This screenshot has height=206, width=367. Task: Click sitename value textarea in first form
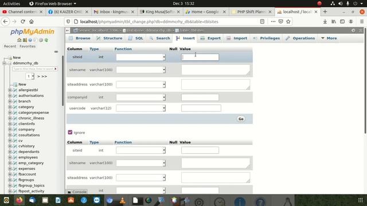tap(216, 70)
